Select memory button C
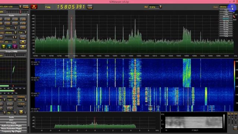Image resolution: width=238 pixels, height=134 pixels. (x=15, y=47)
